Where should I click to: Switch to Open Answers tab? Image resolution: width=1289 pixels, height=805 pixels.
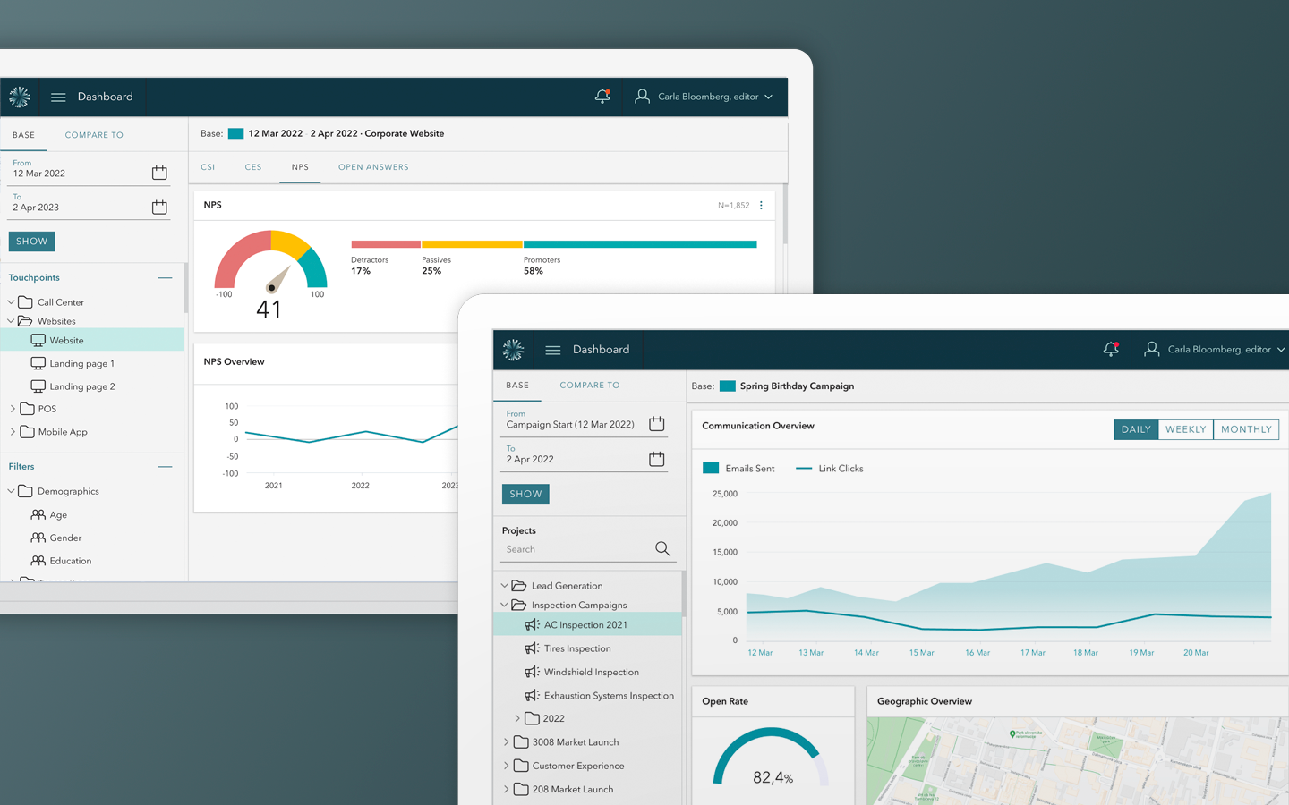373,167
